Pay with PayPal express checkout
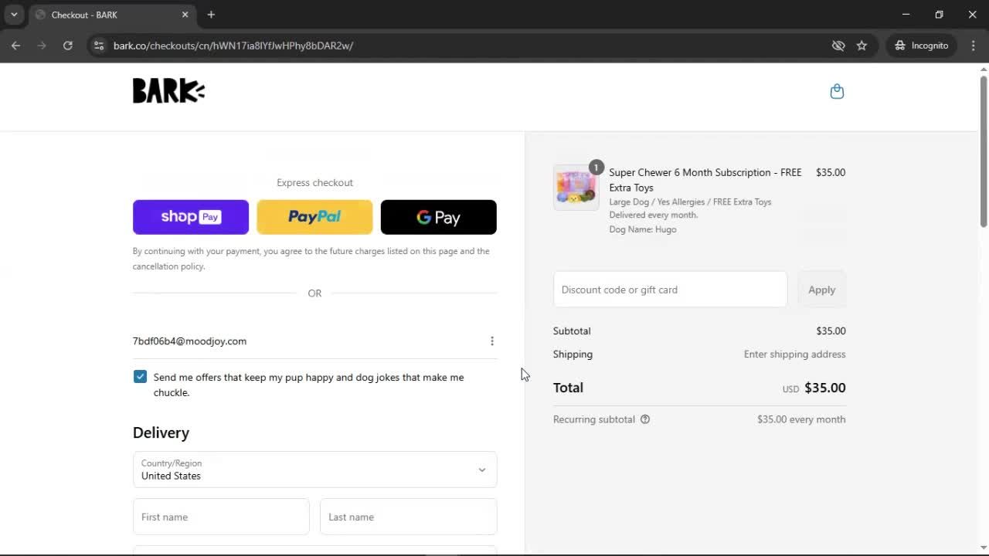The height and width of the screenshot is (556, 989). click(314, 217)
